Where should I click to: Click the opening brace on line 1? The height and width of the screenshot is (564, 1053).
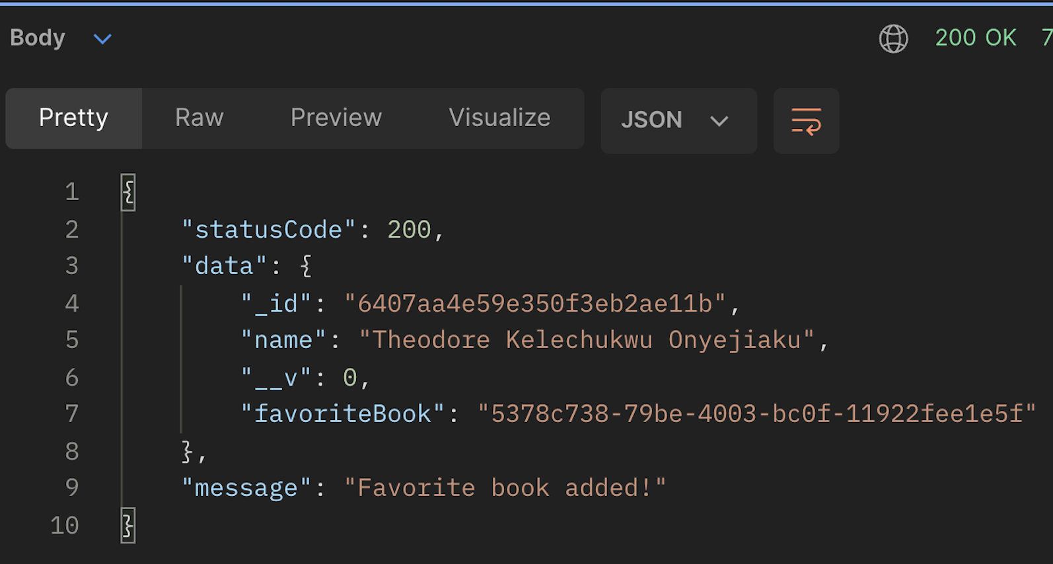[128, 192]
